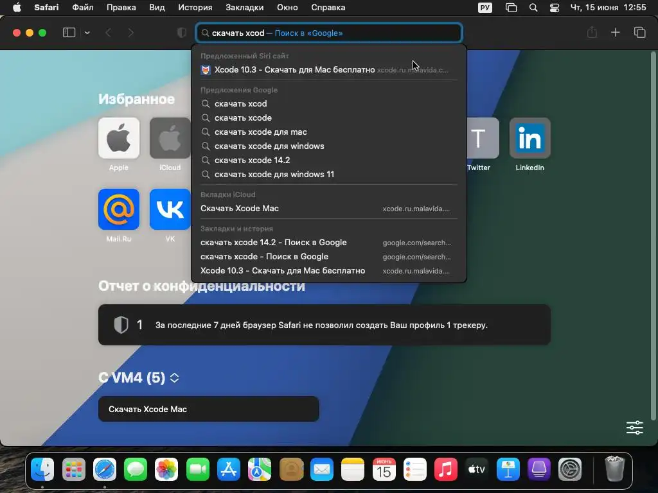Open Finder from the Dock
Screen dimensions: 658x493
pos(42,469)
